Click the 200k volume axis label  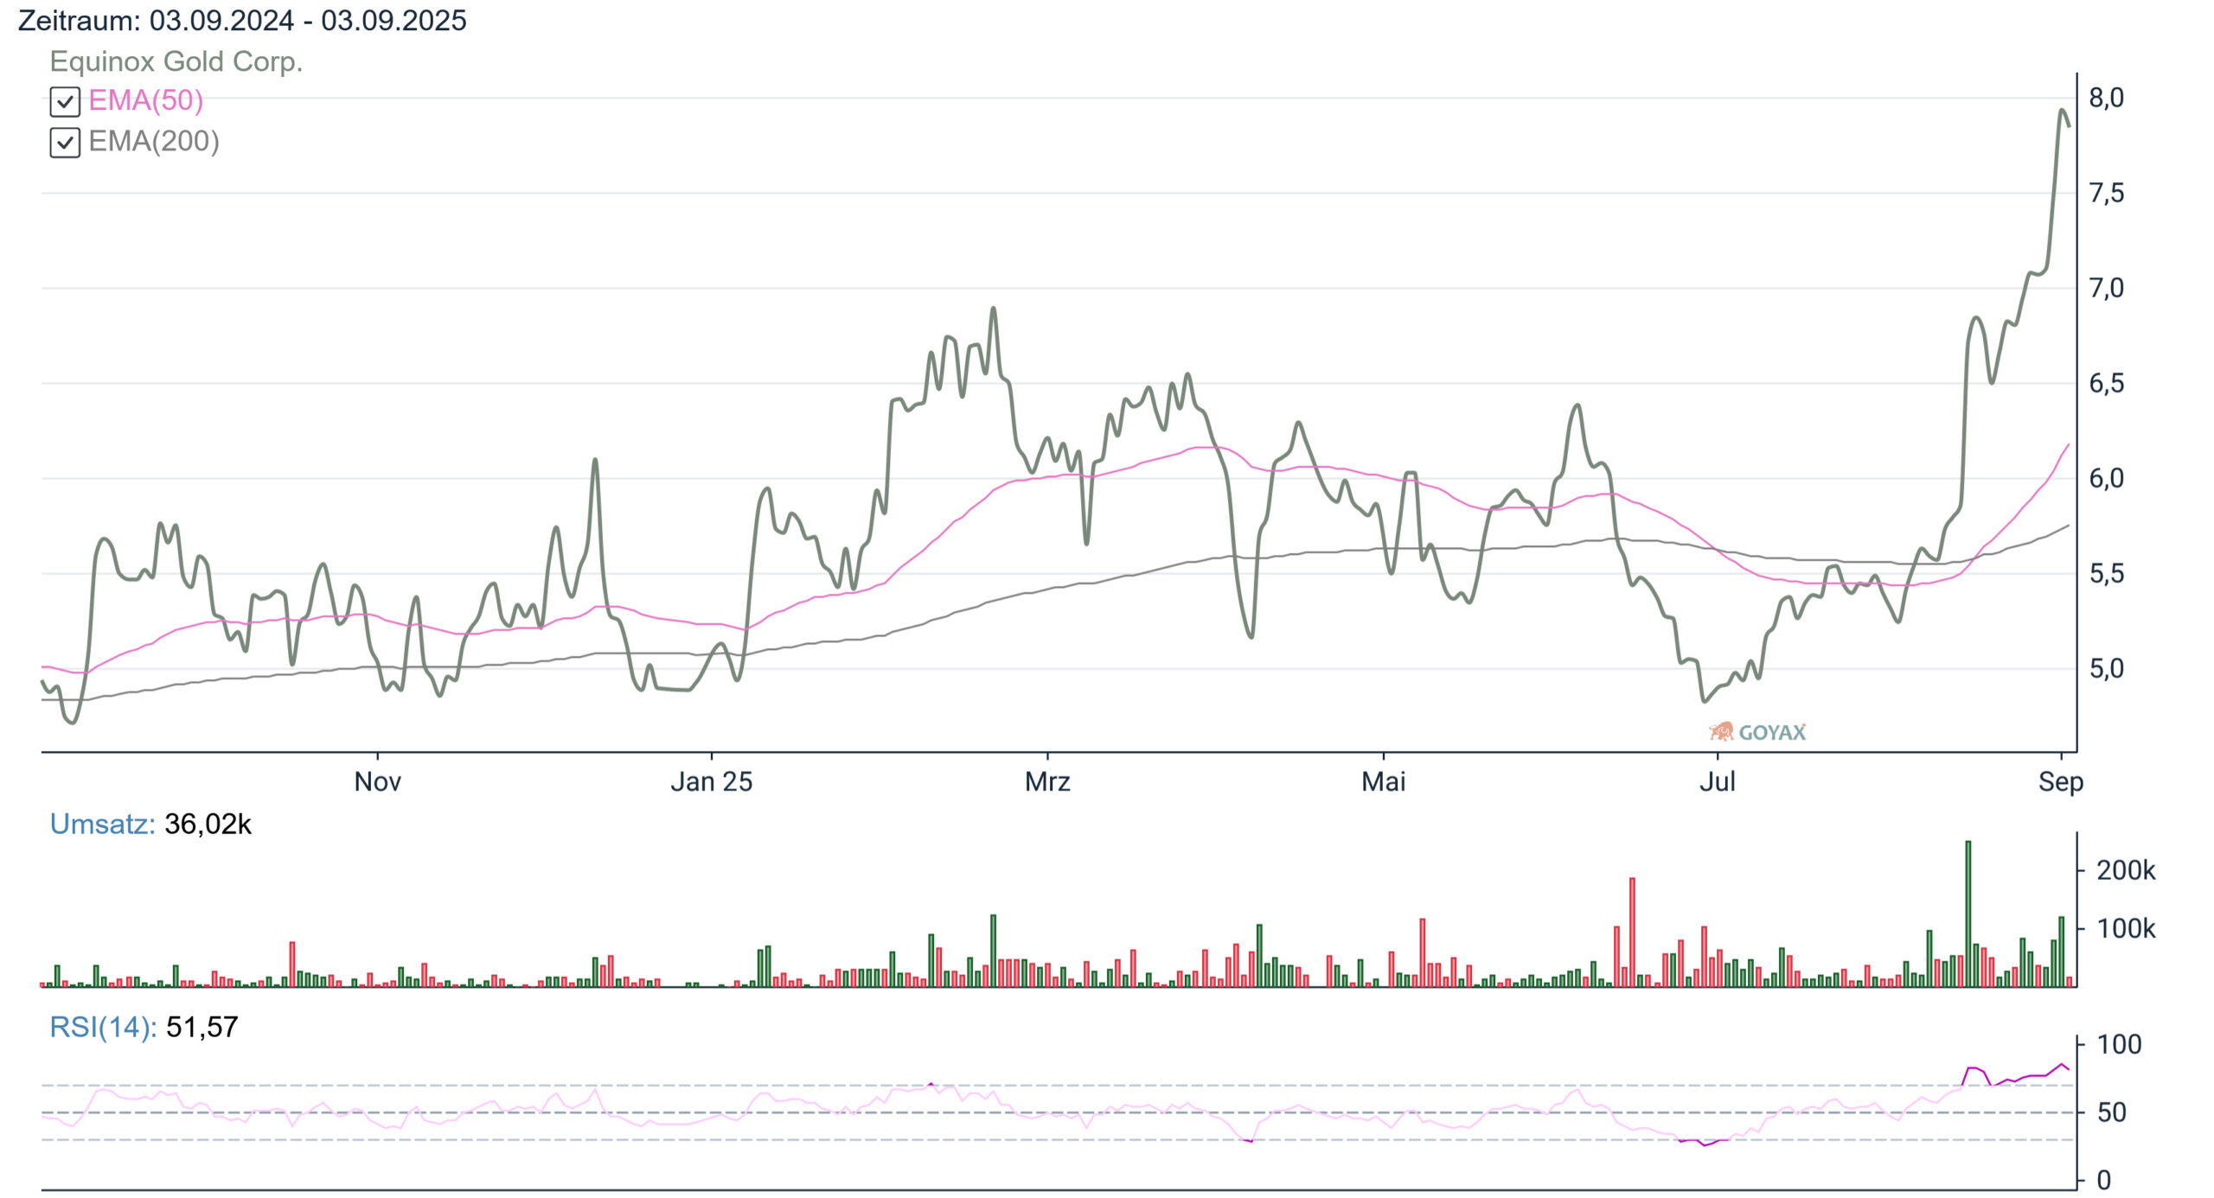(2126, 870)
